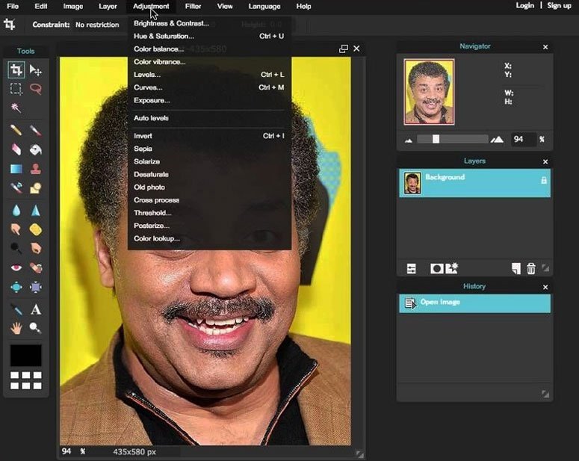Choose Brightness & Contrast from Adjustment menu

click(x=209, y=23)
